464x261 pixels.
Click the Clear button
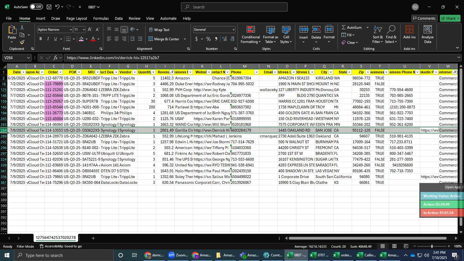click(x=349, y=42)
